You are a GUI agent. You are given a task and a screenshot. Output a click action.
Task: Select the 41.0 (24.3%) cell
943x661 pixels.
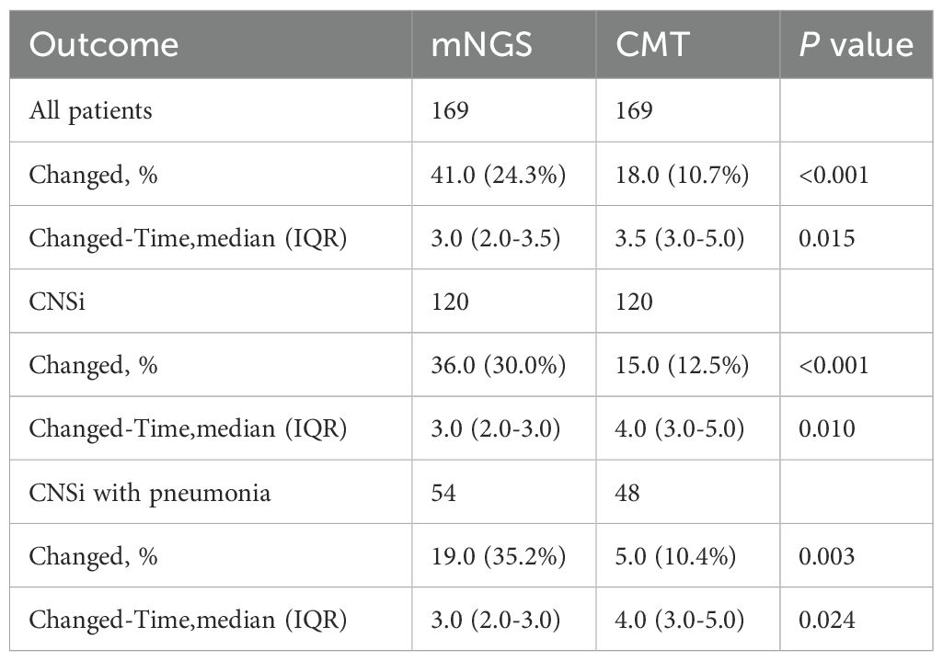(500, 175)
